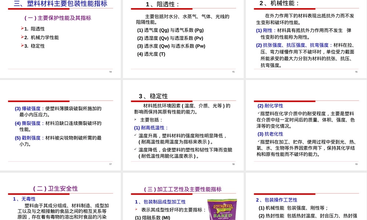Click the title 三、塑料材料主要包装性能指标
367x220 pixels.
[x=61, y=4]
